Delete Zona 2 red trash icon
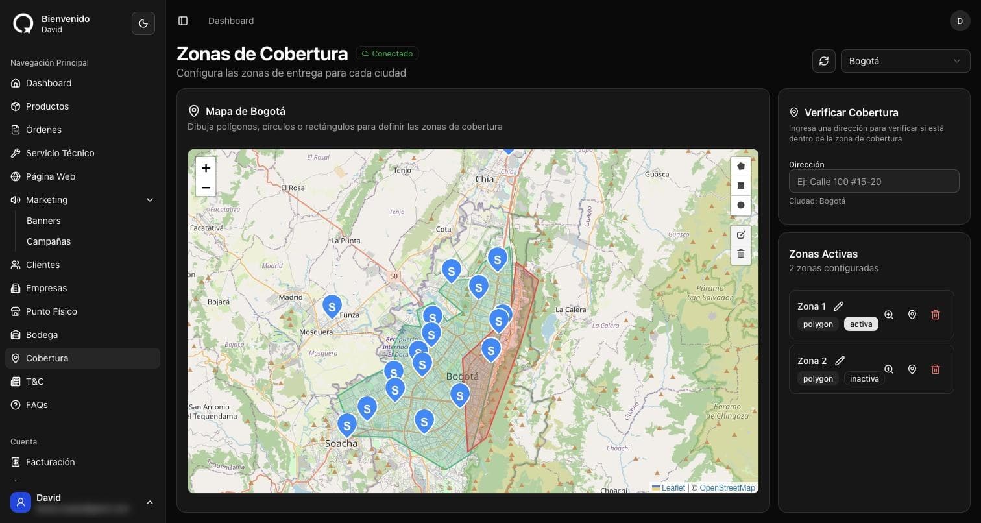 coord(936,369)
